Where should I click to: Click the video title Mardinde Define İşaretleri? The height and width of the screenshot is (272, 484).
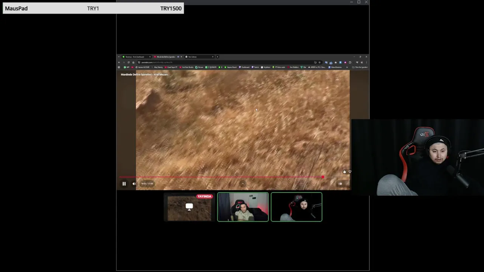coord(144,74)
